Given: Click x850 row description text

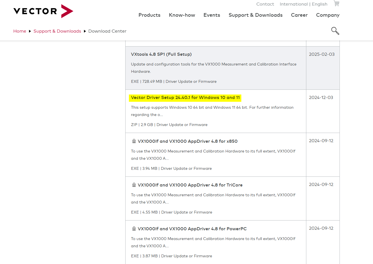Looking at the screenshot, I should [x=213, y=155].
